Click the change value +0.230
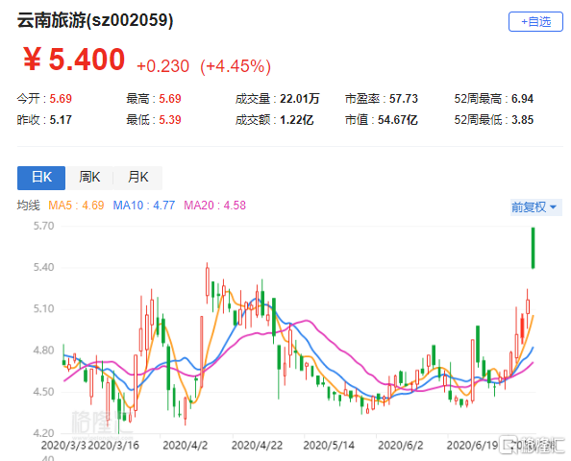The image size is (571, 461). 162,66
